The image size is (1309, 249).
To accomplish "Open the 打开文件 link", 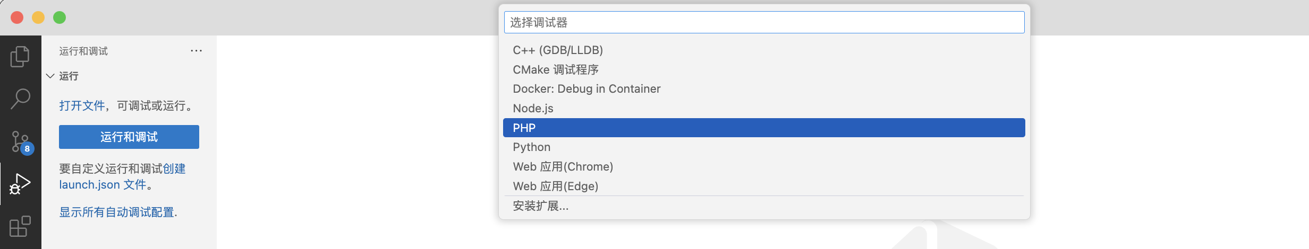I will (x=82, y=106).
